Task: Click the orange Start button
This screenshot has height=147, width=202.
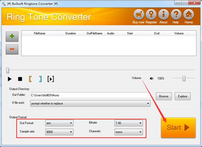Action: pyautogui.click(x=178, y=127)
